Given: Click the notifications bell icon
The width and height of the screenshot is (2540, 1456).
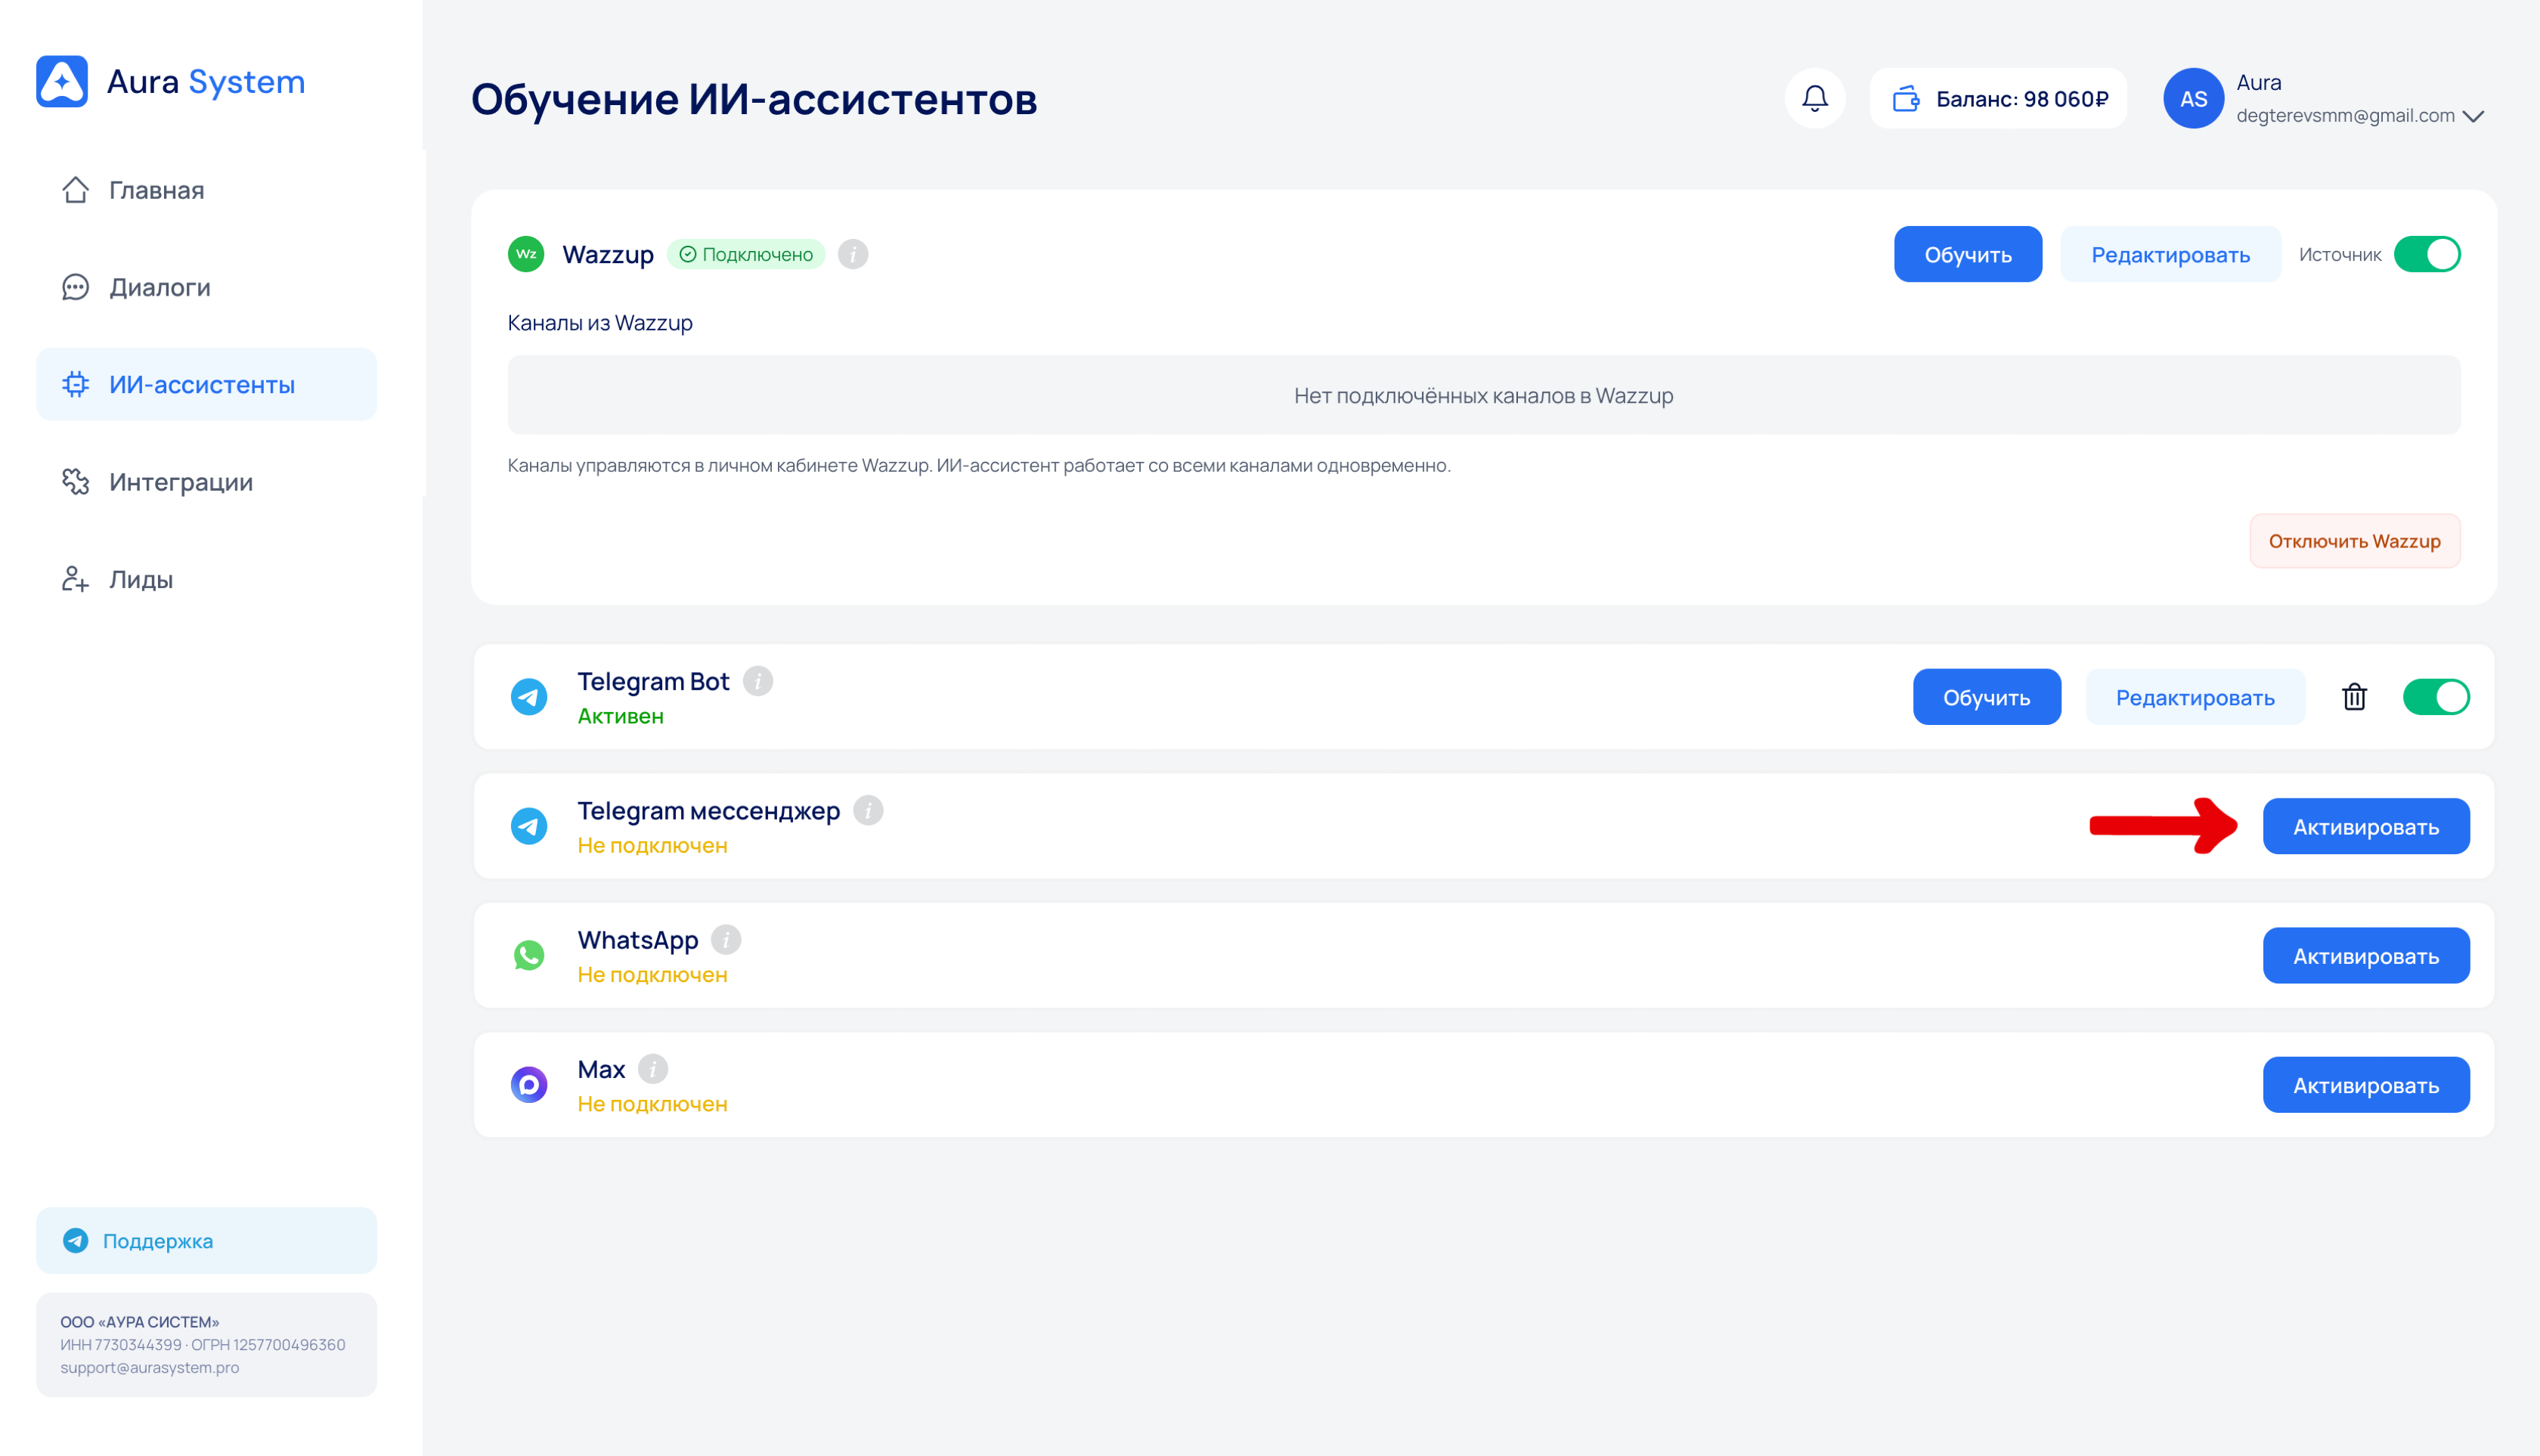Looking at the screenshot, I should pos(1814,98).
